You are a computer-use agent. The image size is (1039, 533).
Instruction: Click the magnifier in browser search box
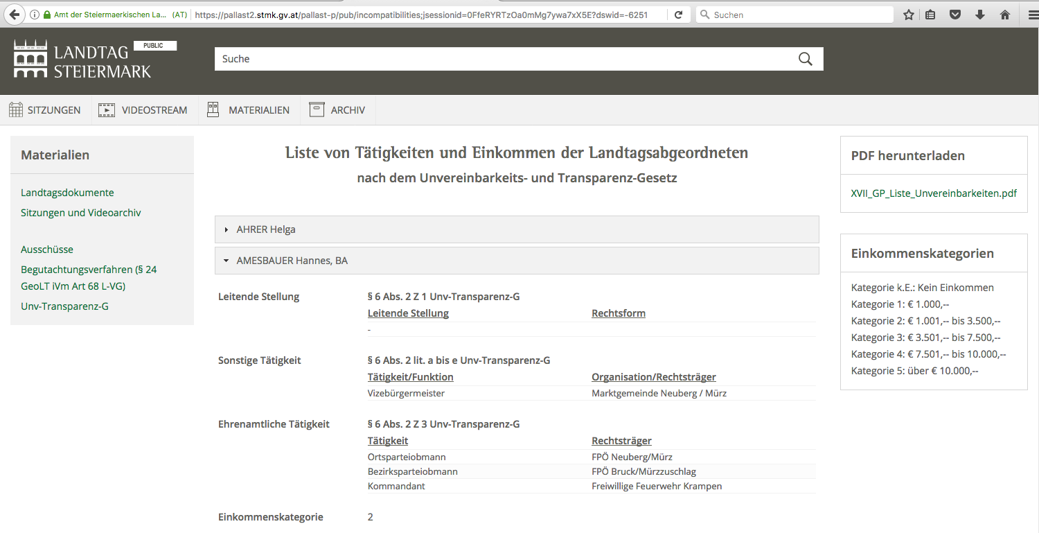(x=704, y=15)
